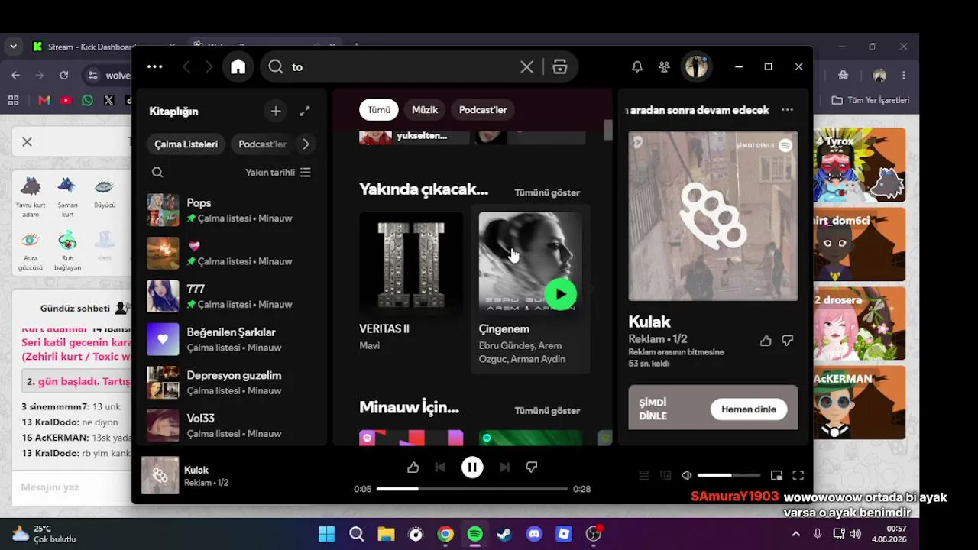Open WhatsApp bookmark in Chrome
Screen dimensions: 978x550
tap(87, 100)
